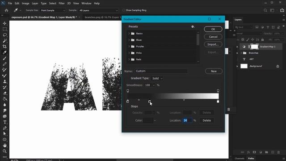Click the create new layer icon
The image size is (286, 161).
point(273,152)
